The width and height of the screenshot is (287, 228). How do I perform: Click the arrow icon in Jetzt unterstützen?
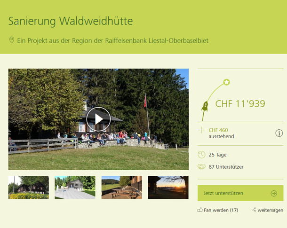(274, 193)
